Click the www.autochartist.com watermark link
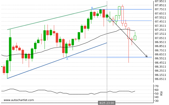 click(x=19, y=100)
